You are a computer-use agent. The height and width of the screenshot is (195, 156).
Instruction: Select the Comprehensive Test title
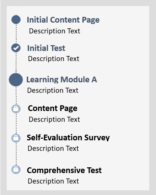pyautogui.click(x=64, y=170)
